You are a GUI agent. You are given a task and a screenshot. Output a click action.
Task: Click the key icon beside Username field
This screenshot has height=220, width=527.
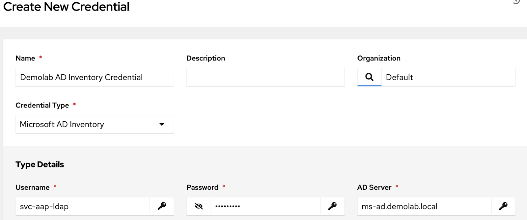[x=162, y=206]
